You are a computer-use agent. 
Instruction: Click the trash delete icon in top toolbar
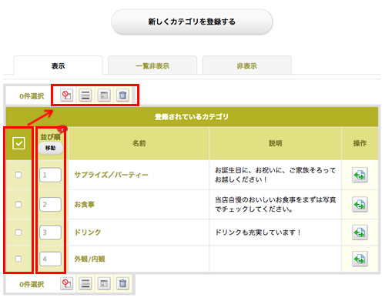[123, 95]
